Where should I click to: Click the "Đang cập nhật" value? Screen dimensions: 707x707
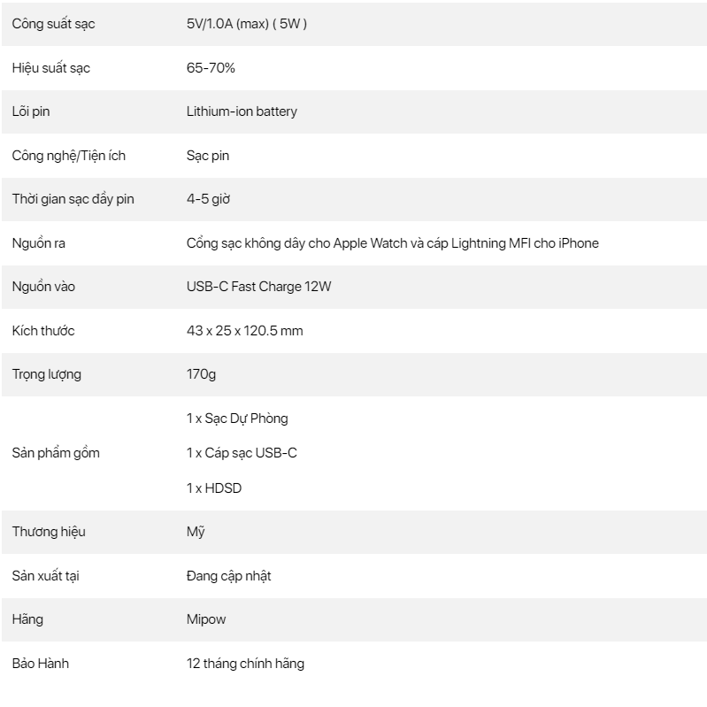click(228, 576)
